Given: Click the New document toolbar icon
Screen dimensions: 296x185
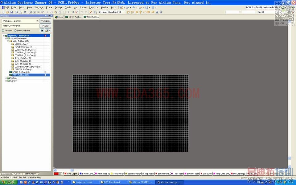Looking at the screenshot, I should [3, 12].
